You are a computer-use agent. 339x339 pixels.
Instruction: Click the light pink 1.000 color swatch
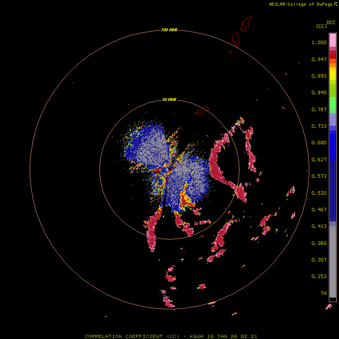click(x=333, y=40)
